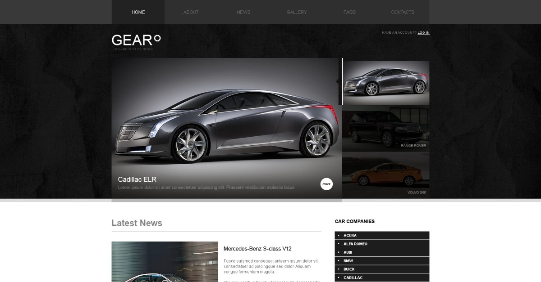541x282 pixels.
Task: Click the round 'more' button on slider
Action: coord(326,184)
